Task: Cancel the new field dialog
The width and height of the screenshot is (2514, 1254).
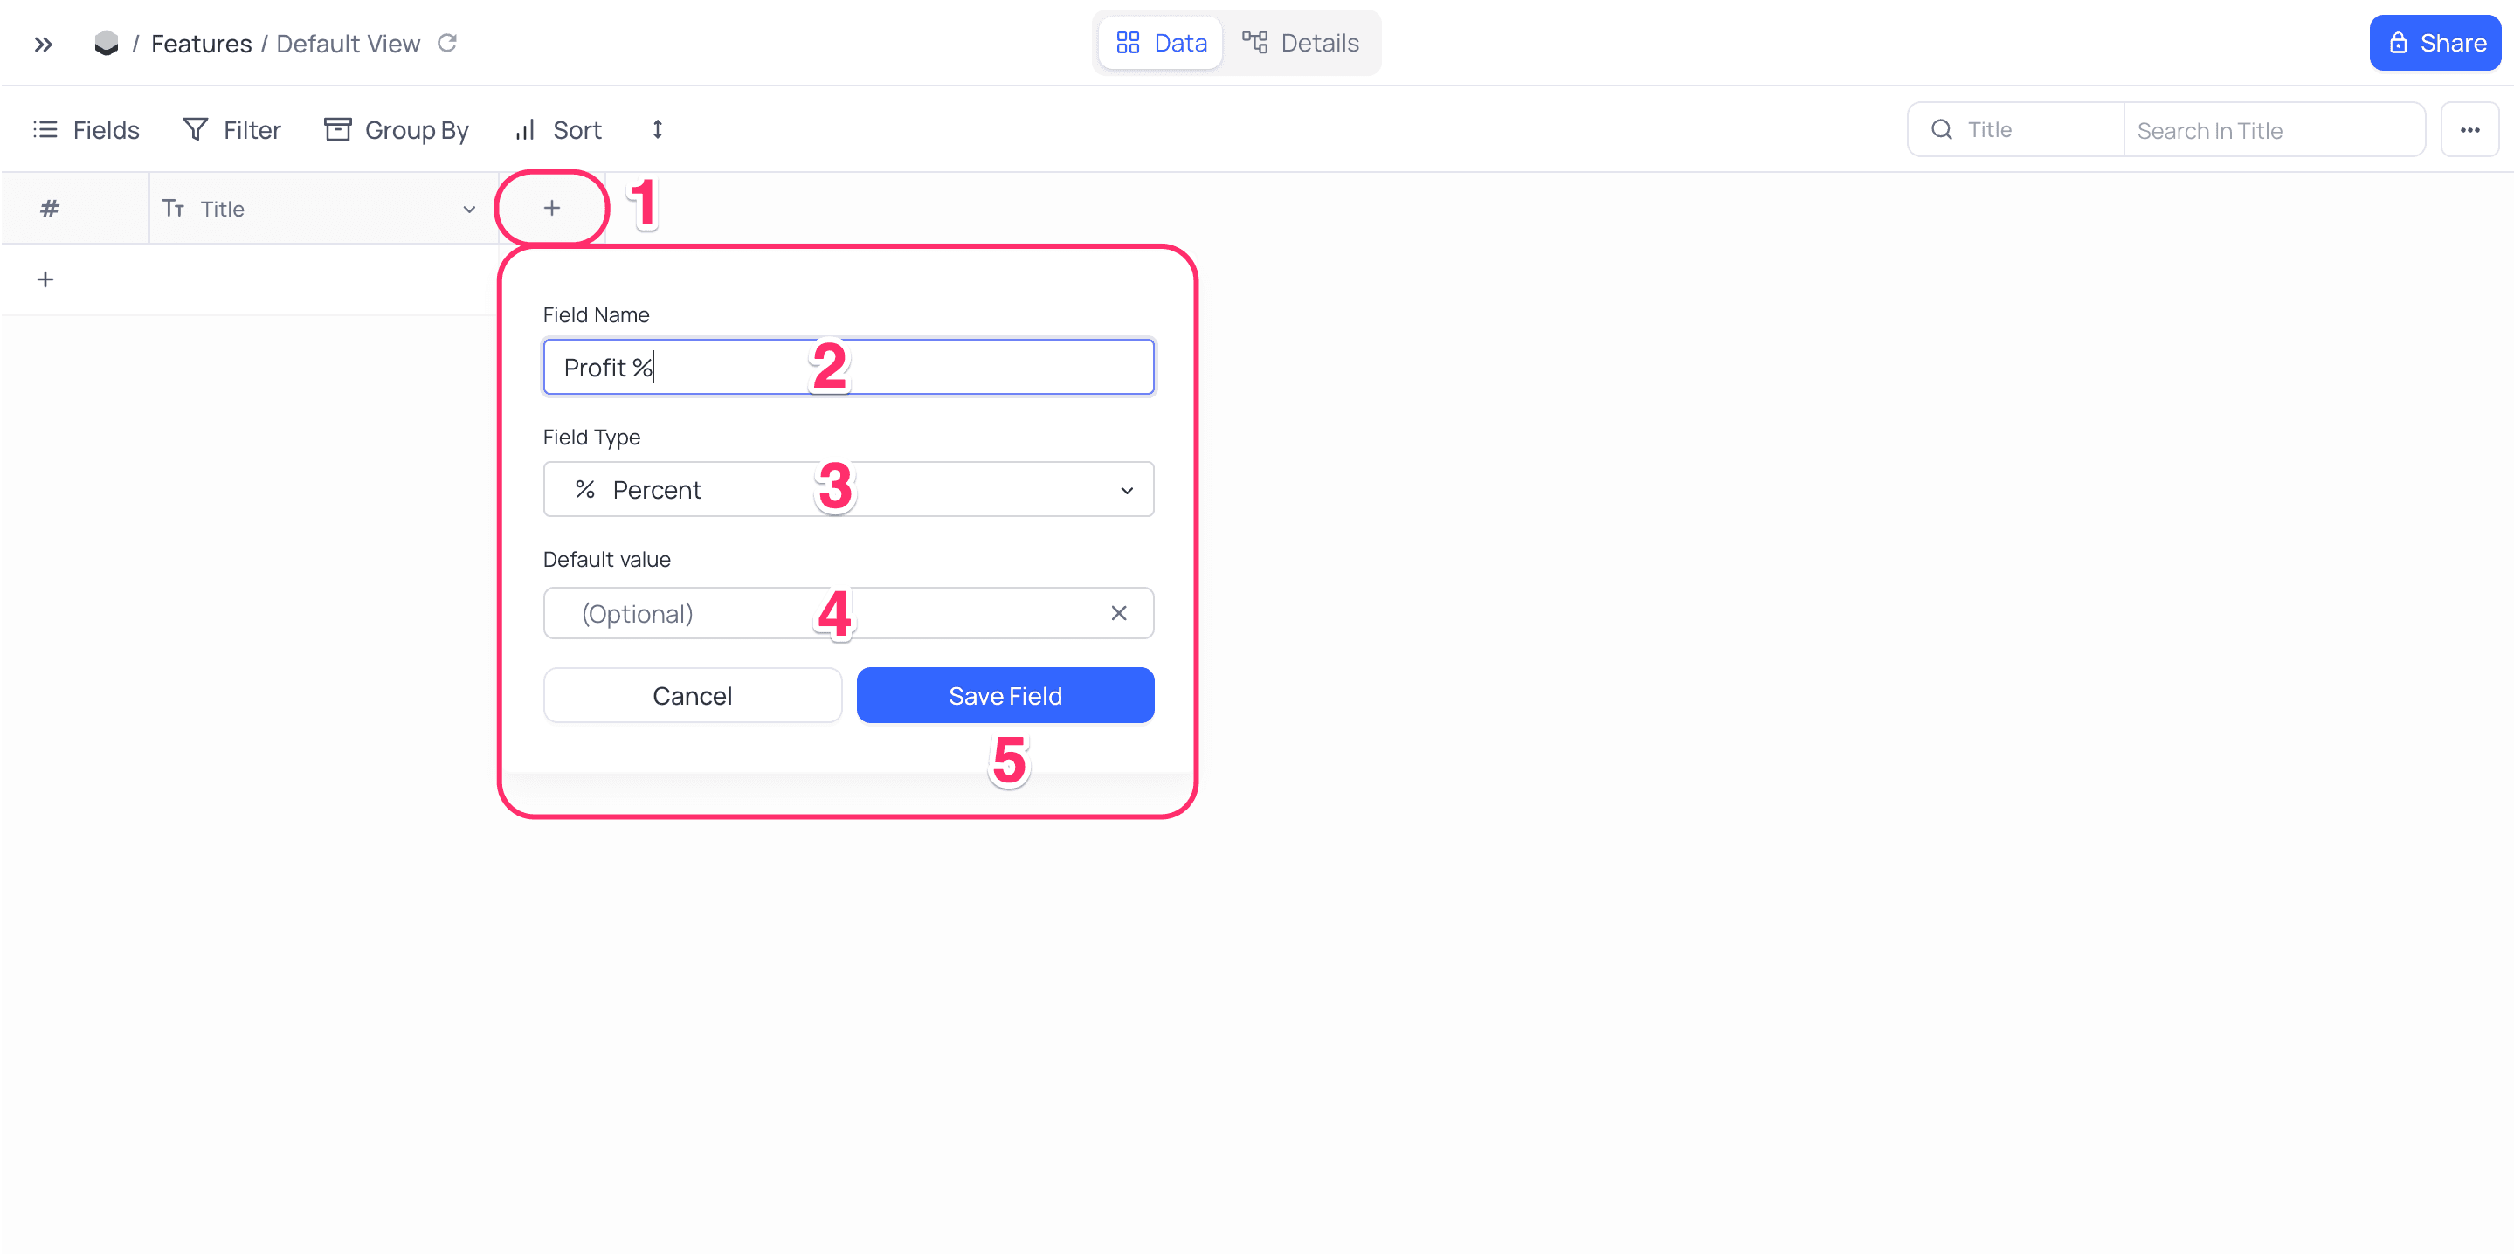Action: click(692, 695)
